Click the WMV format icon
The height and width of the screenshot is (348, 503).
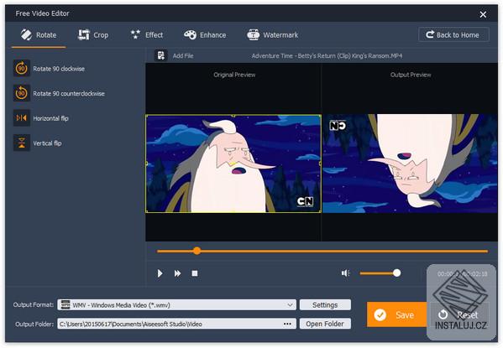pyautogui.click(x=65, y=304)
